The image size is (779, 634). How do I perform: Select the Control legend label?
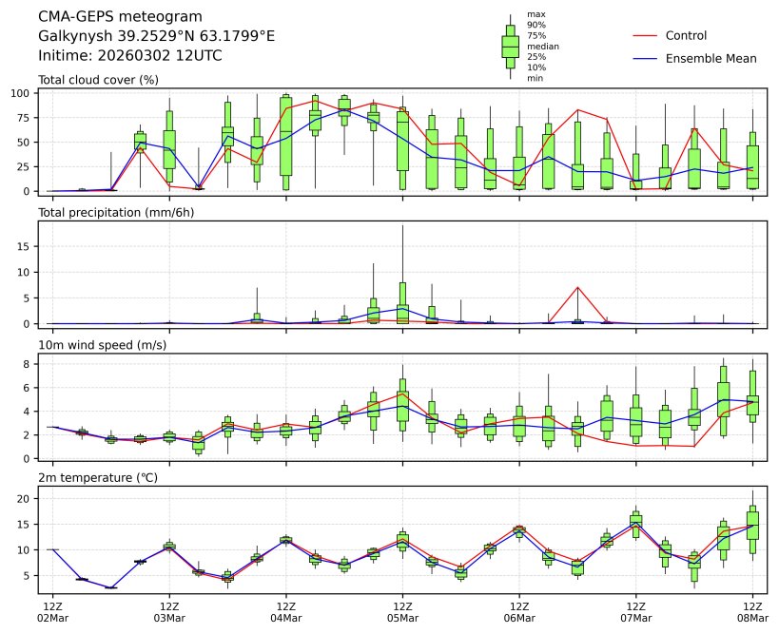[686, 36]
